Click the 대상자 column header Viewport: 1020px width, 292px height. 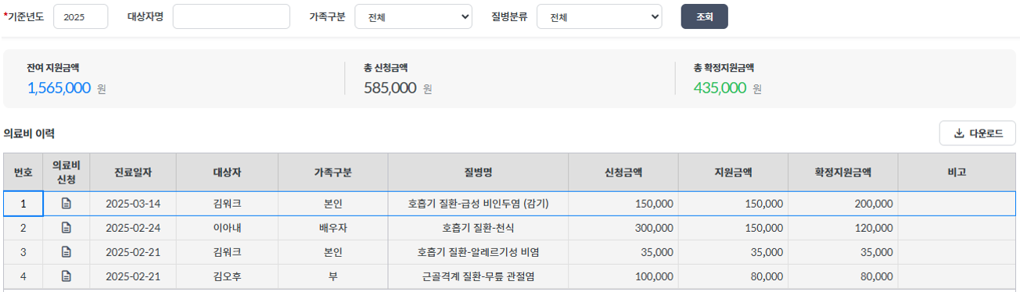tap(227, 172)
